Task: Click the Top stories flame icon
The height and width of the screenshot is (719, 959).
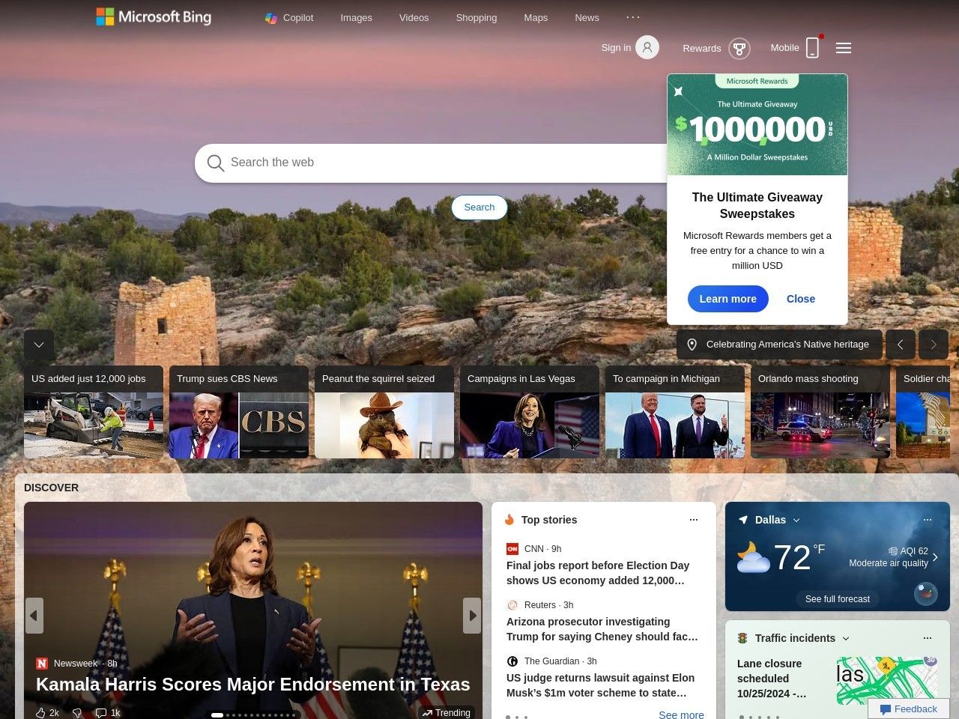Action: [509, 520]
